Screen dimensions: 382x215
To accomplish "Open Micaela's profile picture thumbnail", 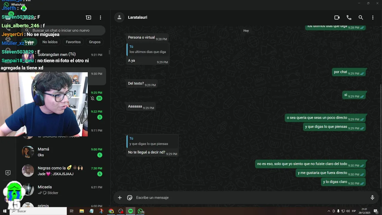I will point(28,190).
